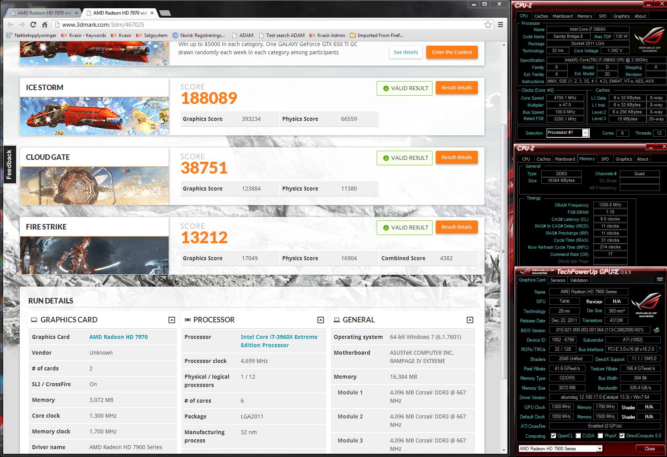Switch to Caches tab in top CPU-Z
The height and width of the screenshot is (457, 667).
(541, 16)
